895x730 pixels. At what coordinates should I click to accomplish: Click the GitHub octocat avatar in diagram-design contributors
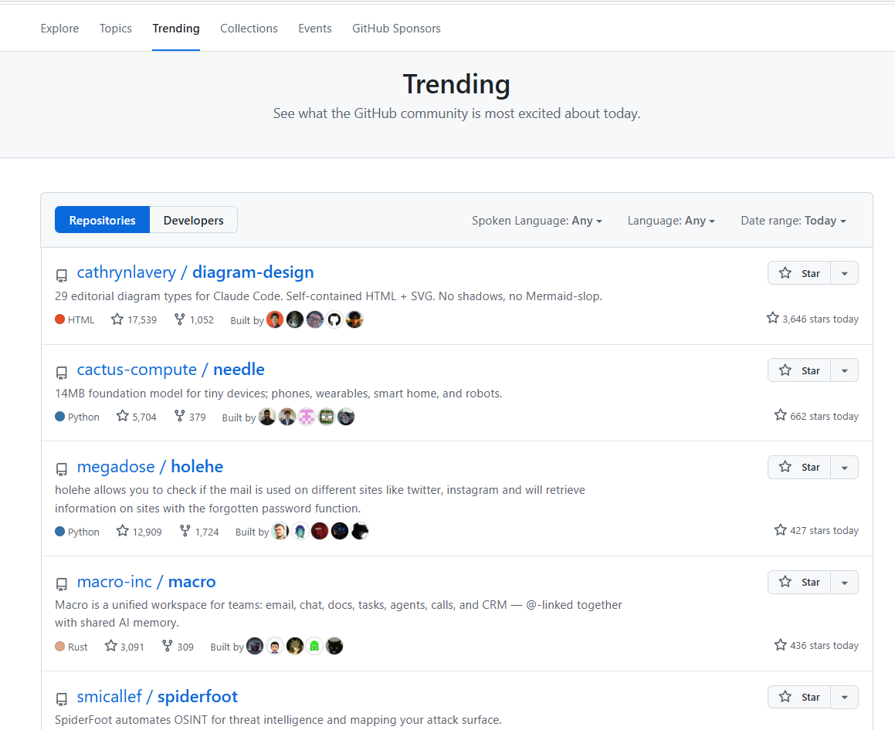[334, 319]
